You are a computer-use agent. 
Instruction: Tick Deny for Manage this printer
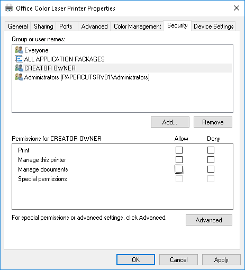click(x=211, y=160)
